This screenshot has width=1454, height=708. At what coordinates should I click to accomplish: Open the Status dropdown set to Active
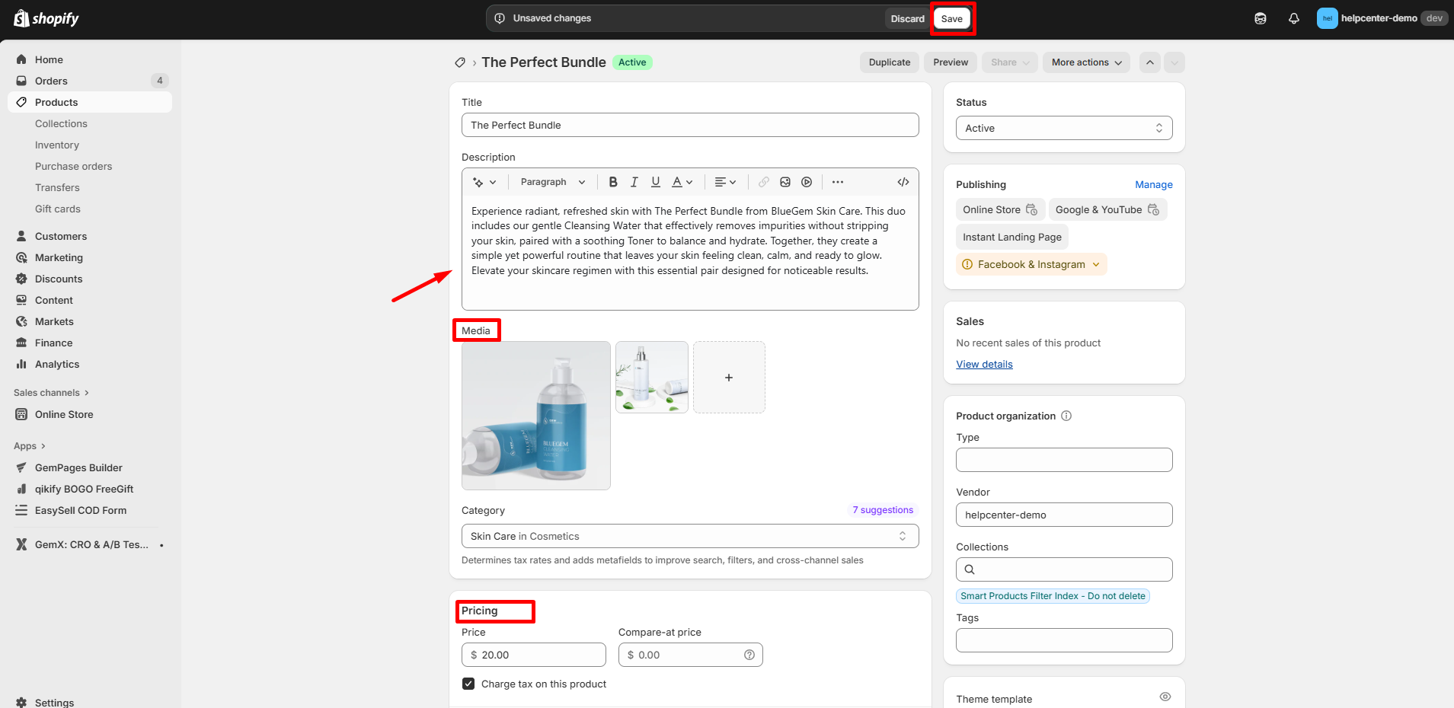point(1063,128)
